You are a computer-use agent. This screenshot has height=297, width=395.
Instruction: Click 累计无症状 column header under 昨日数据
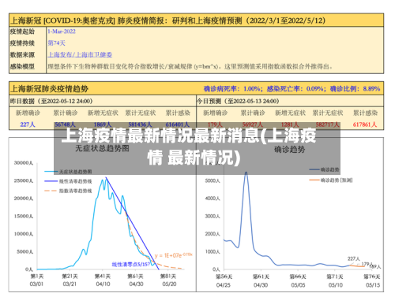(x=141, y=113)
